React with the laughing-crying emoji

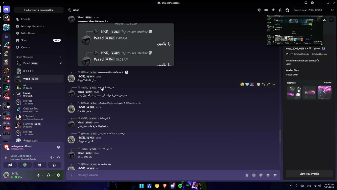(x=242, y=84)
